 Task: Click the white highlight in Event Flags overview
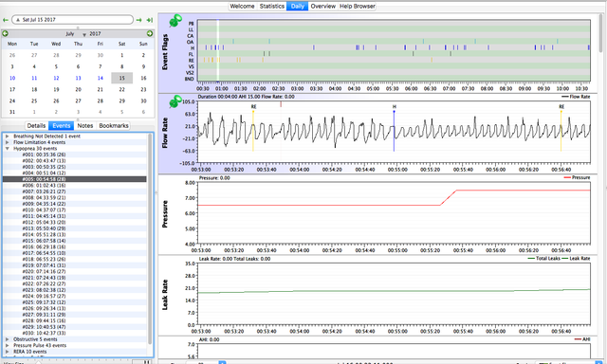click(x=218, y=50)
